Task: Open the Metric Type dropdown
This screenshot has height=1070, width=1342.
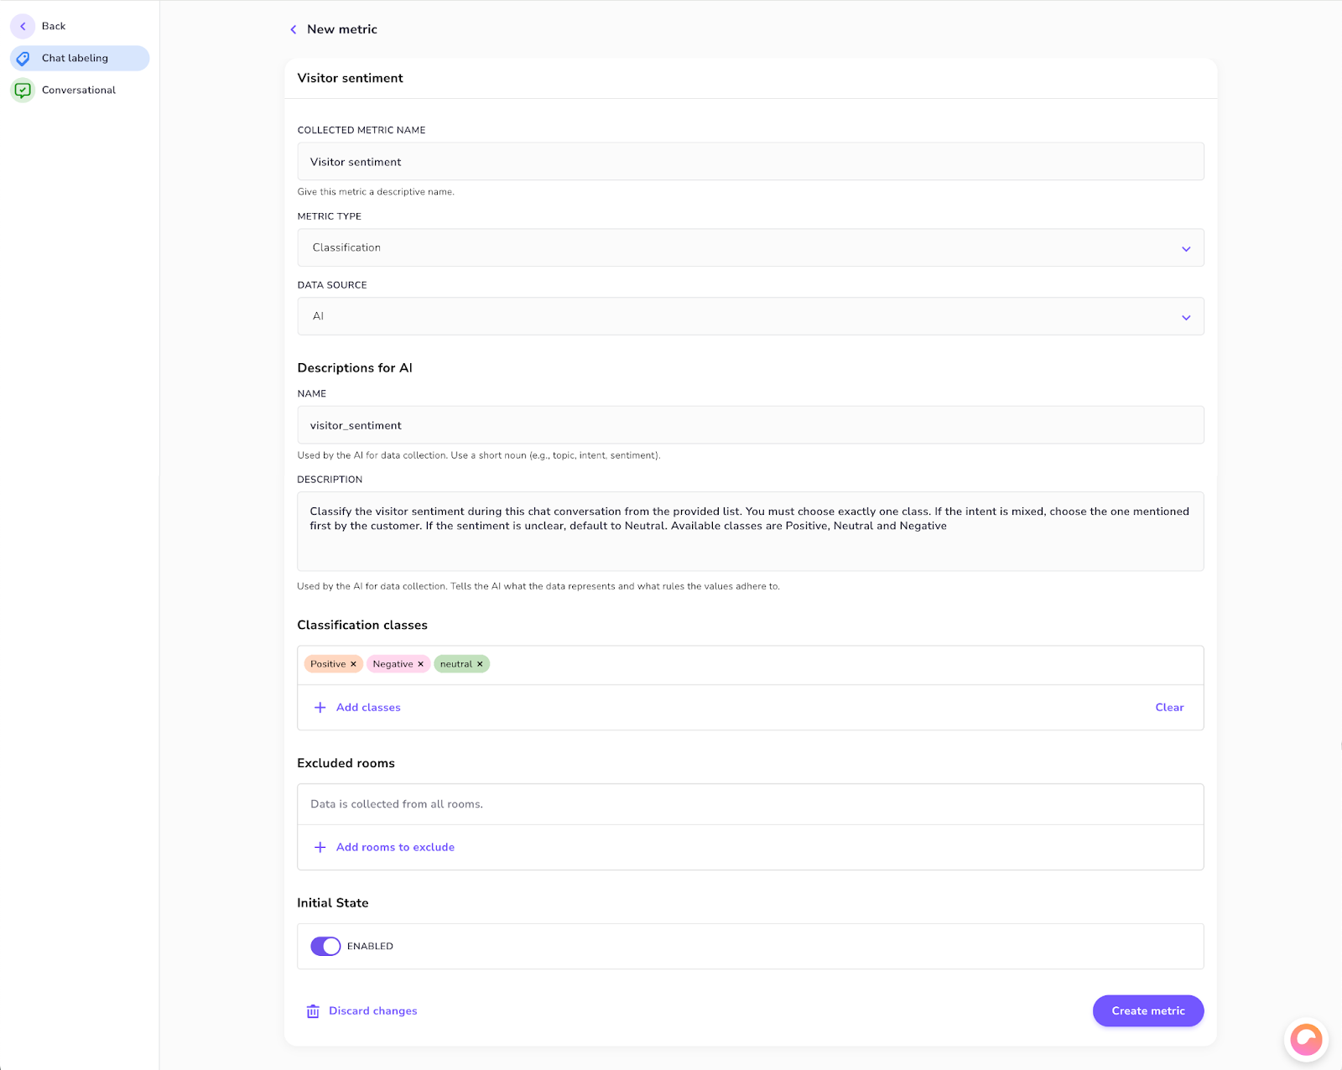Action: (750, 248)
